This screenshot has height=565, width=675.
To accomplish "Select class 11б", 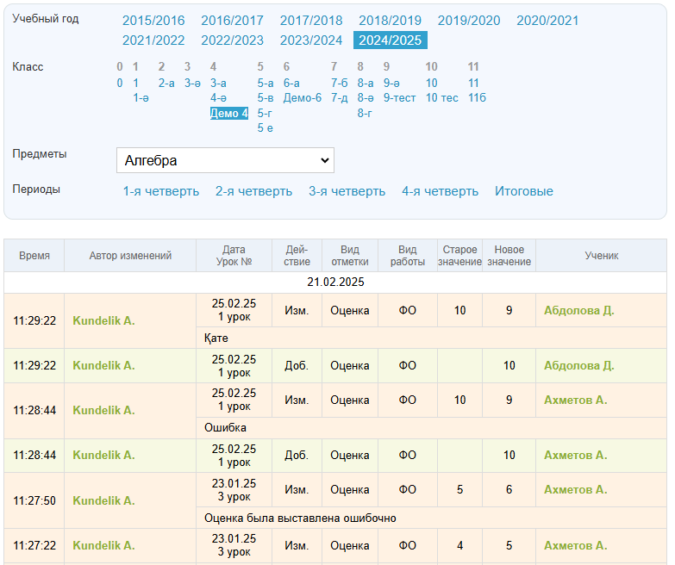I will click(x=477, y=98).
